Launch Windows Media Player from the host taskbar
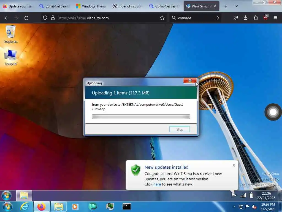 pyautogui.click(x=75, y=206)
